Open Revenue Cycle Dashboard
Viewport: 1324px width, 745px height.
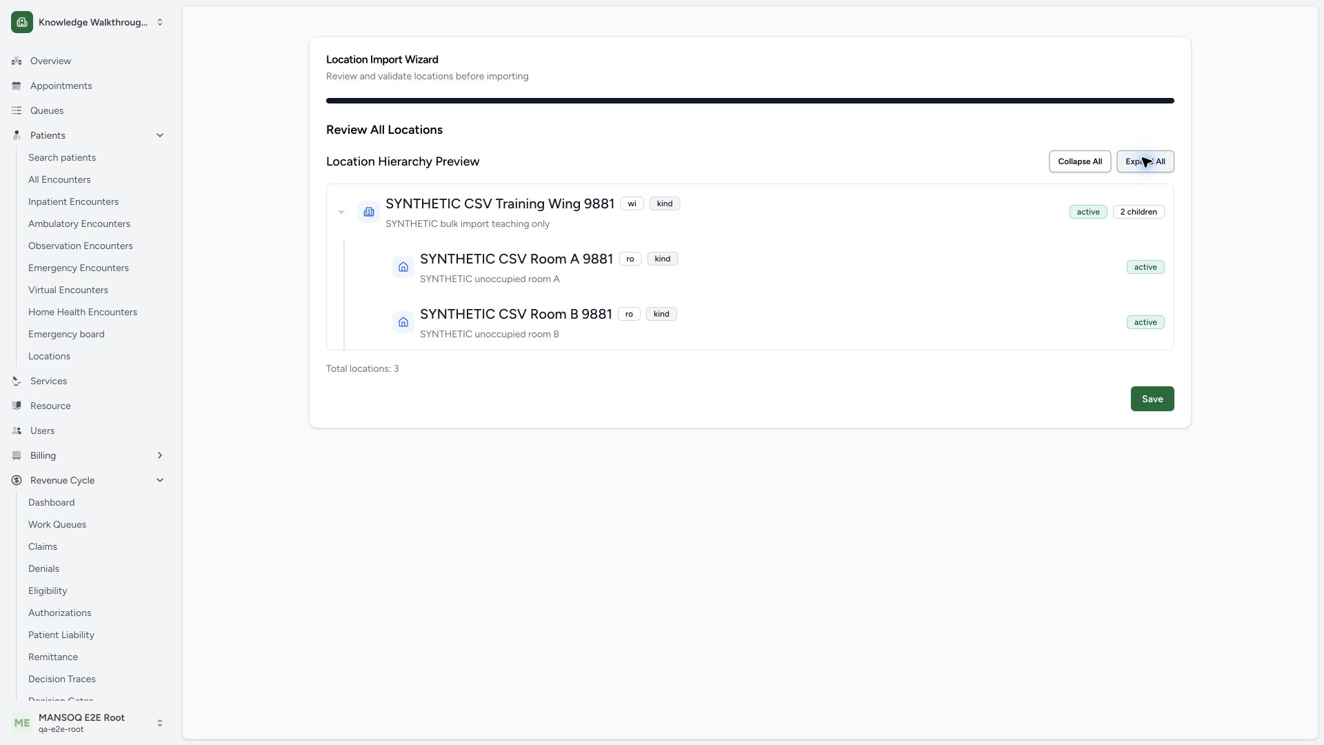tap(51, 502)
